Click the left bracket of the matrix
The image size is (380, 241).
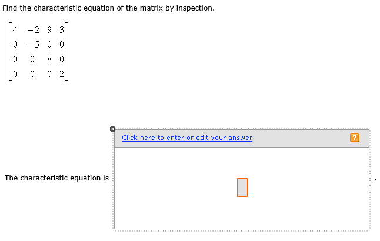[x=8, y=52]
